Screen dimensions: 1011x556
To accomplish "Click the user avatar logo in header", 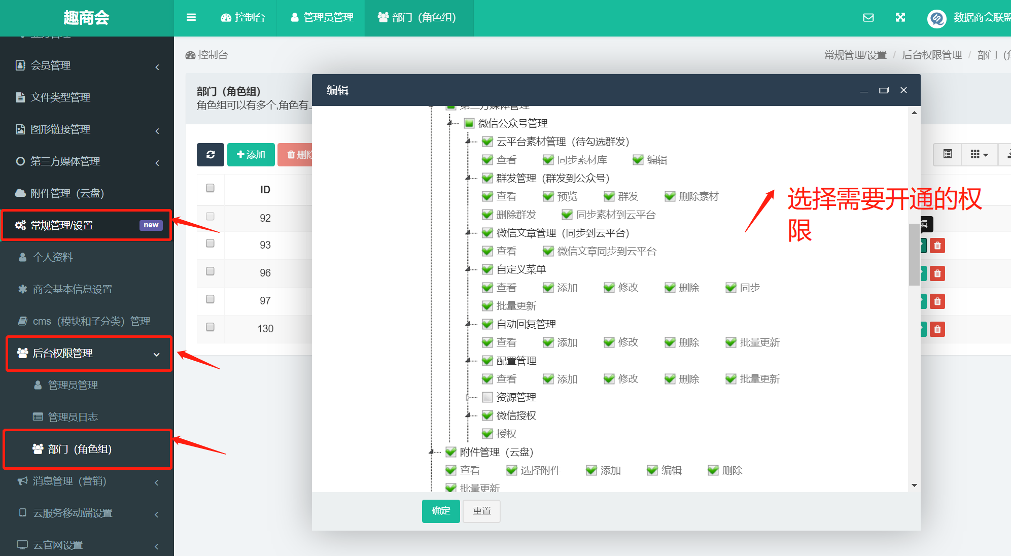I will coord(936,19).
